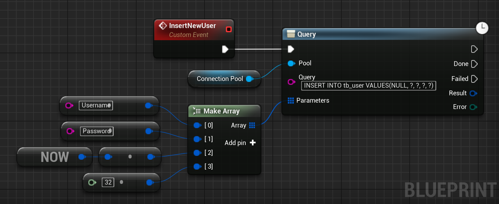Click the InsertNewUser custom event node title
Screen dimensions: 499x204
192,26
